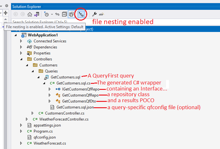Toggle the file nesting button
The width and height of the screenshot is (220, 149).
coord(81,14)
